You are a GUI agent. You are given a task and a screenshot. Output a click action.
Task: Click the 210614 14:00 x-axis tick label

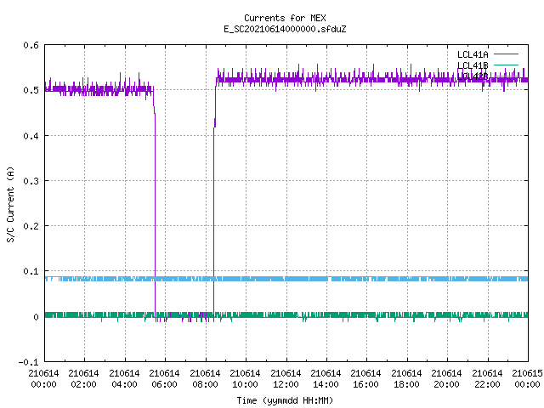point(326,379)
